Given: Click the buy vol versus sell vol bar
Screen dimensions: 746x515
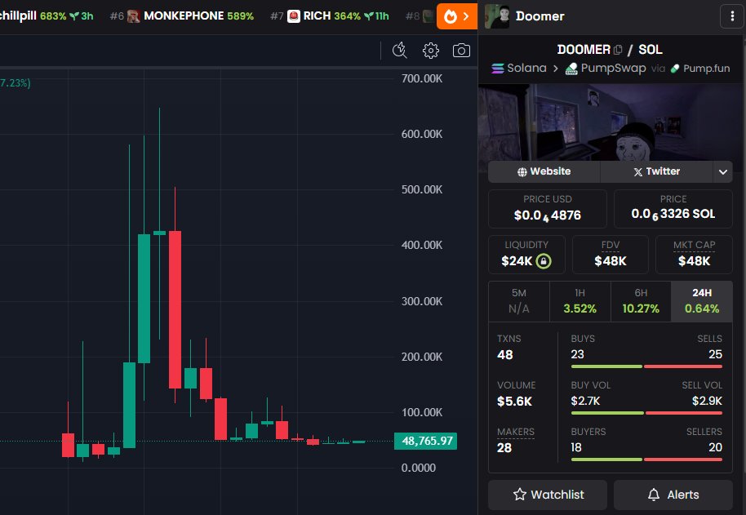Looking at the screenshot, I should pyautogui.click(x=646, y=413).
